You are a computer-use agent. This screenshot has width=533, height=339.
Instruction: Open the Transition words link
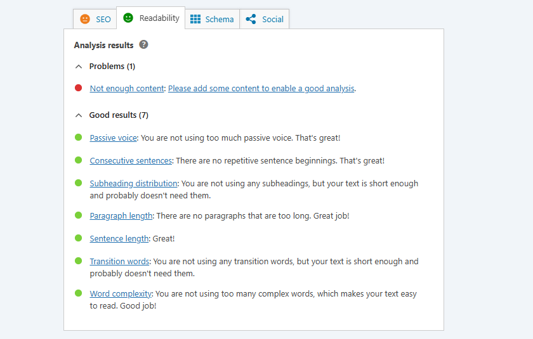coord(119,262)
